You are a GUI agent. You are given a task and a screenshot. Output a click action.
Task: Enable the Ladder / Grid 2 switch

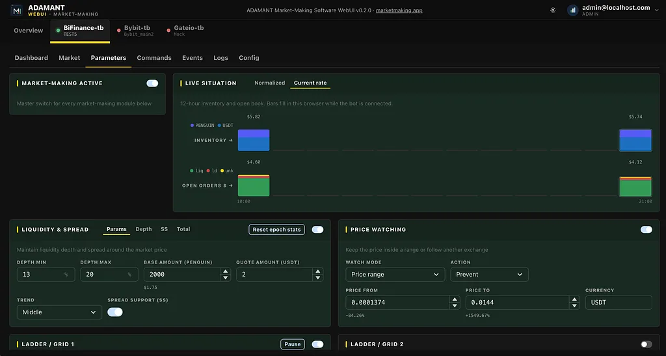646,344
